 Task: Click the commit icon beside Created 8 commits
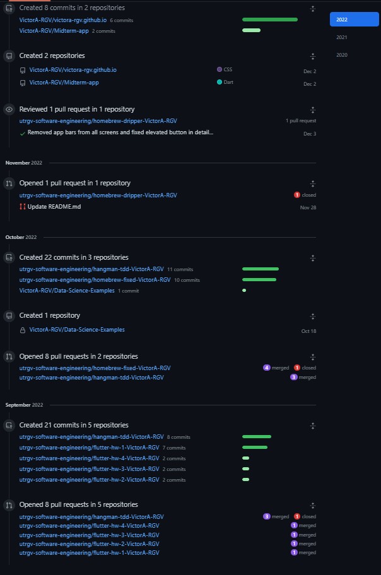click(x=9, y=8)
